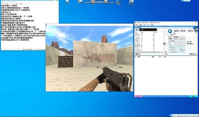Screen dimensions: 199x117
Task: Click the found list horizontal scrollbar
Action: tap(148, 52)
